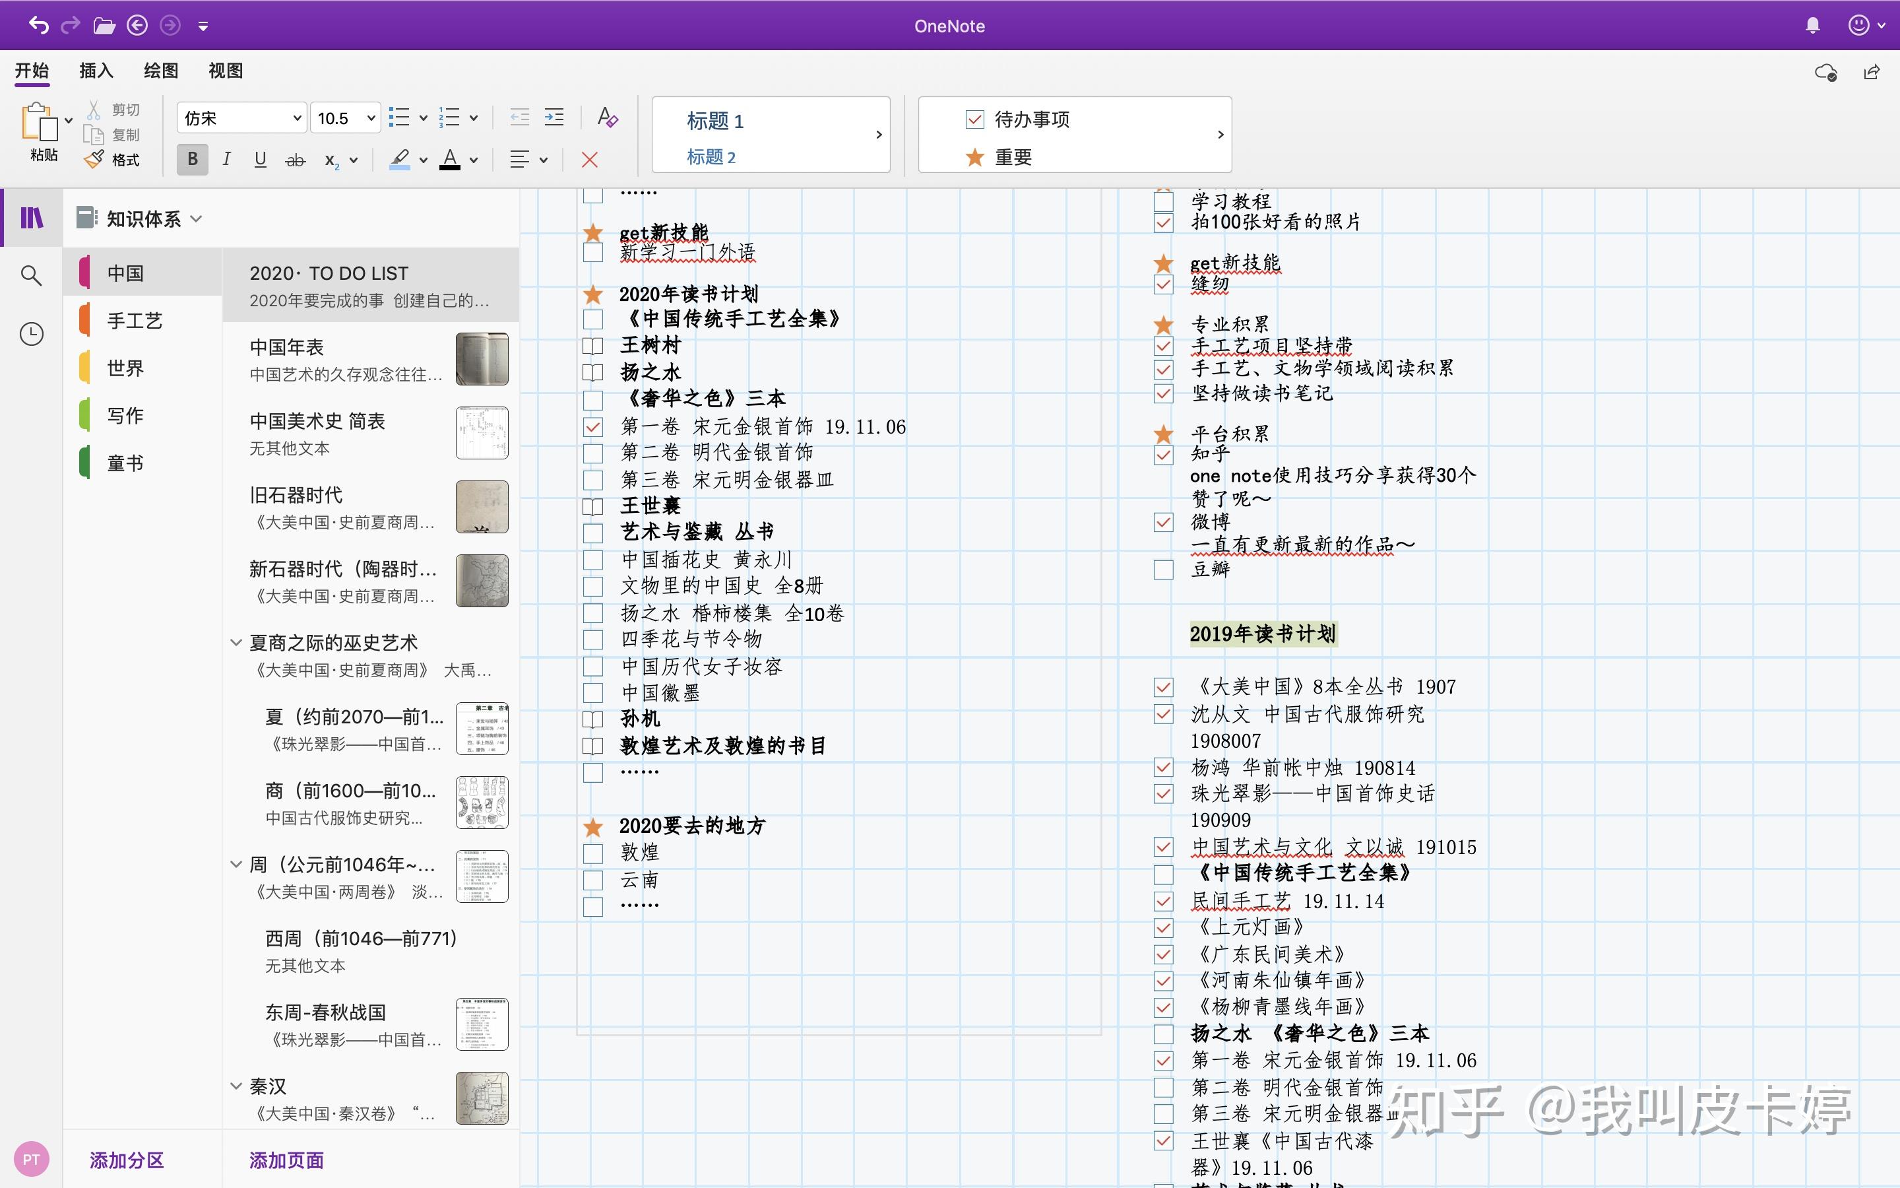1900x1188 pixels.
Task: Uncheck the box for 缝纫
Action: click(x=1164, y=284)
